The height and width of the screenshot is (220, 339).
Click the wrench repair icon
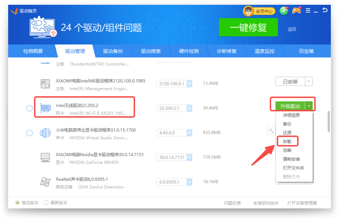pyautogui.click(x=271, y=130)
